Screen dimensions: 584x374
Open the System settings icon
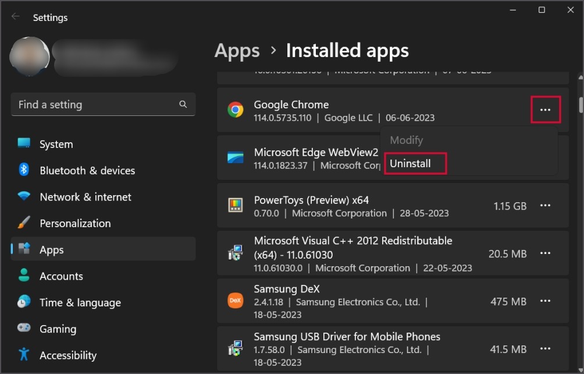coord(24,143)
